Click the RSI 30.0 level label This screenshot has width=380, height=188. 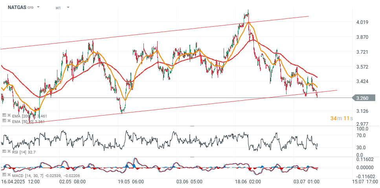point(362,147)
